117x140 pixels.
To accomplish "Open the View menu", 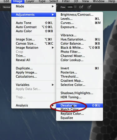I will click(x=85, y=2).
